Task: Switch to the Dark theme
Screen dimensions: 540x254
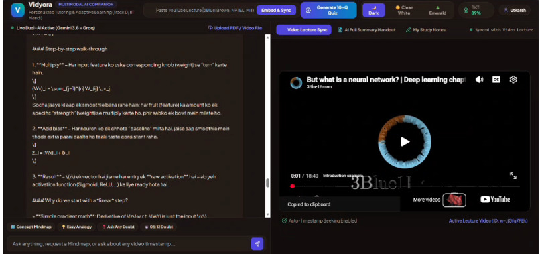Action: coord(373,10)
